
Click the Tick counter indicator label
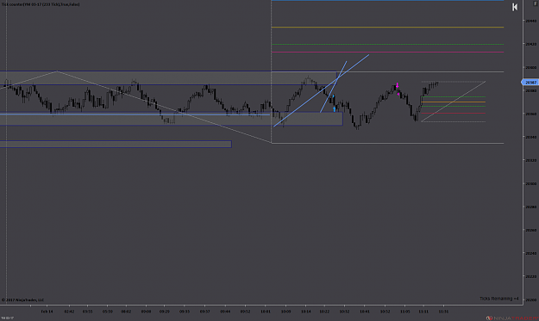pos(41,4)
